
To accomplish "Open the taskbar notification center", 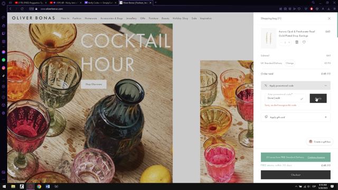I will tap(332, 186).
